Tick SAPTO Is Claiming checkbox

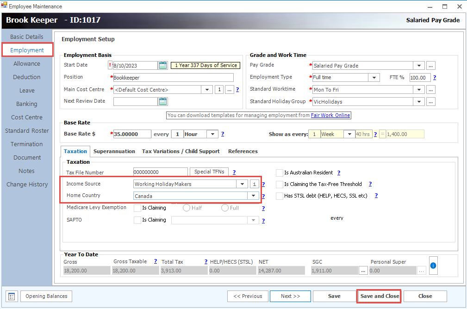click(137, 220)
